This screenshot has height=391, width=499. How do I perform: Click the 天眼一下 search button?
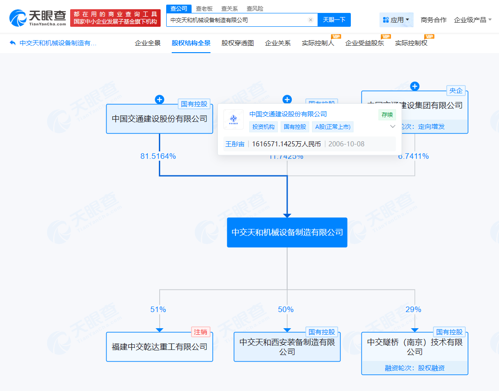point(334,20)
